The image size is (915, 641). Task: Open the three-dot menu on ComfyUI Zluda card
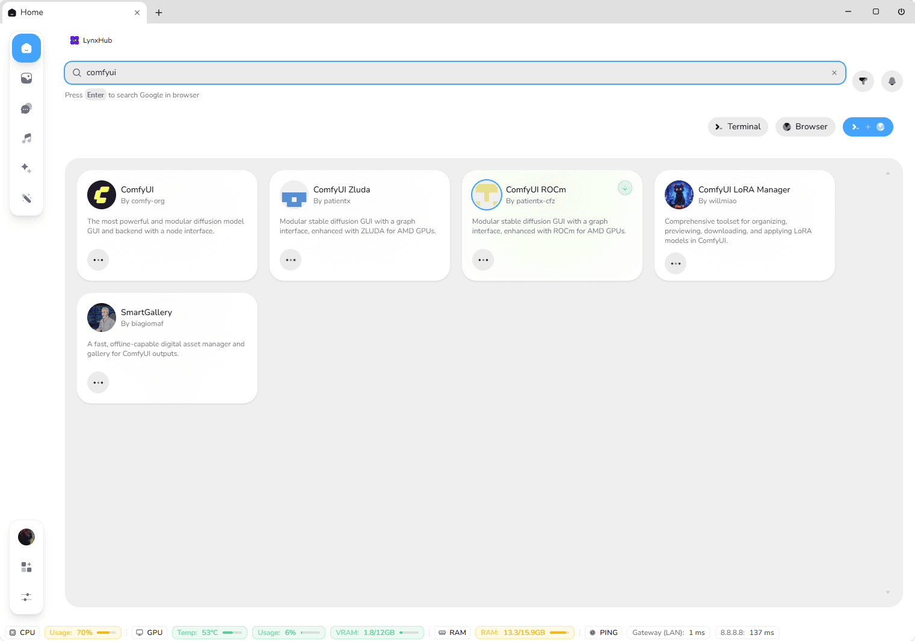pyautogui.click(x=291, y=260)
